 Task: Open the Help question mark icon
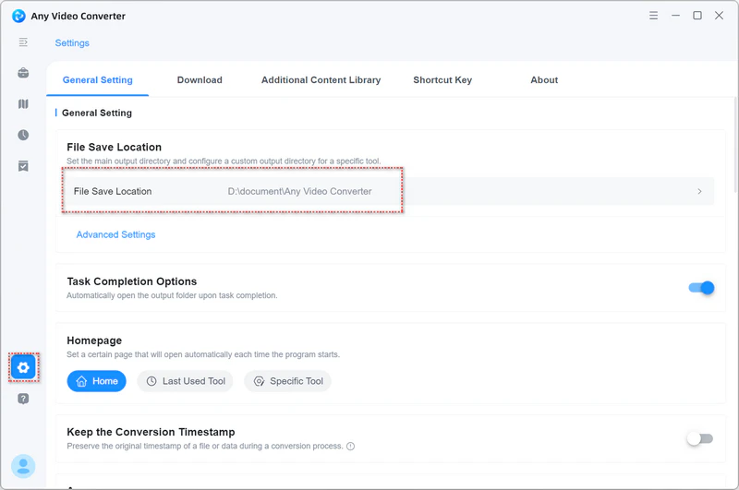point(23,399)
